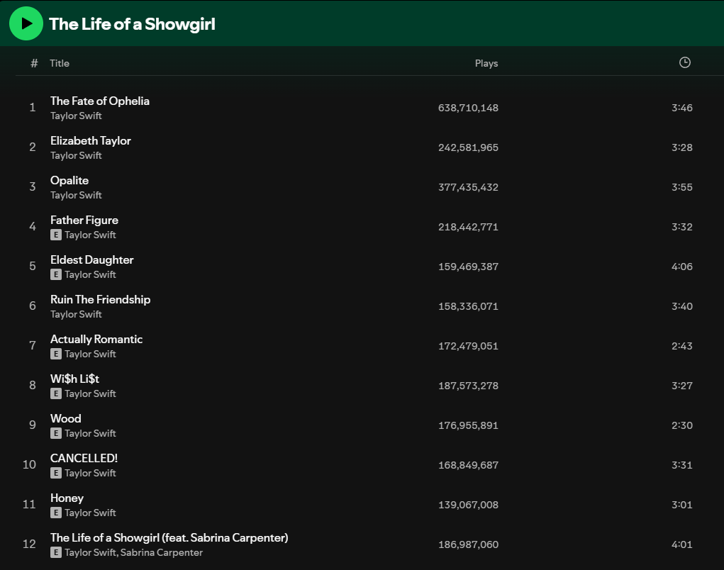Click play count 158,336,071

(468, 306)
